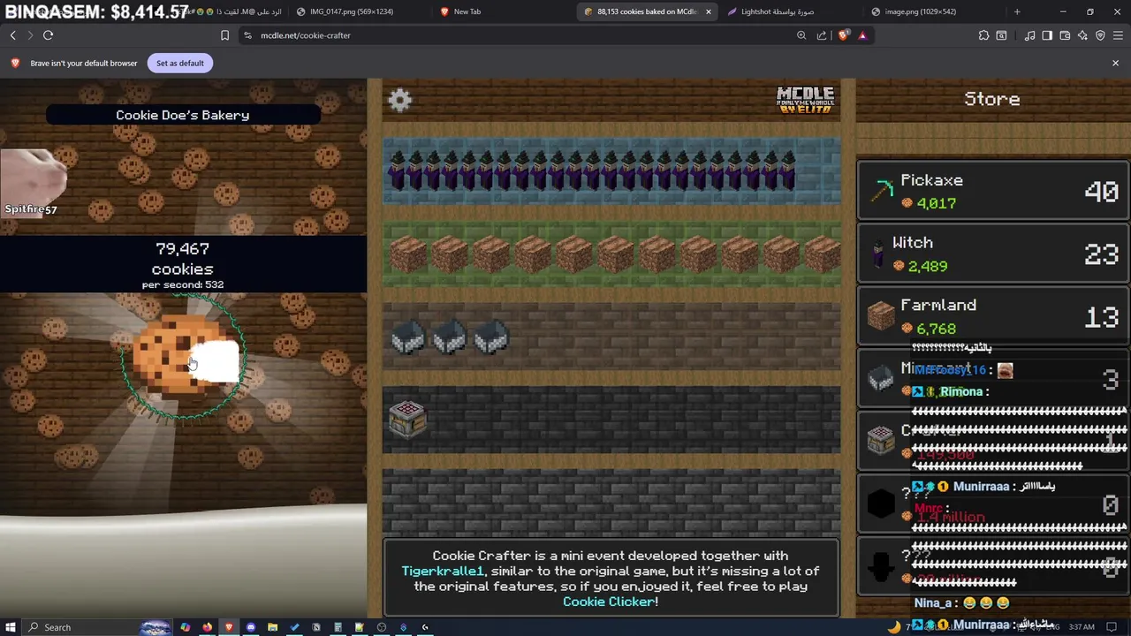Open the zoom magnifier in address bar
Screen dimensions: 1131x636
pyautogui.click(x=801, y=35)
